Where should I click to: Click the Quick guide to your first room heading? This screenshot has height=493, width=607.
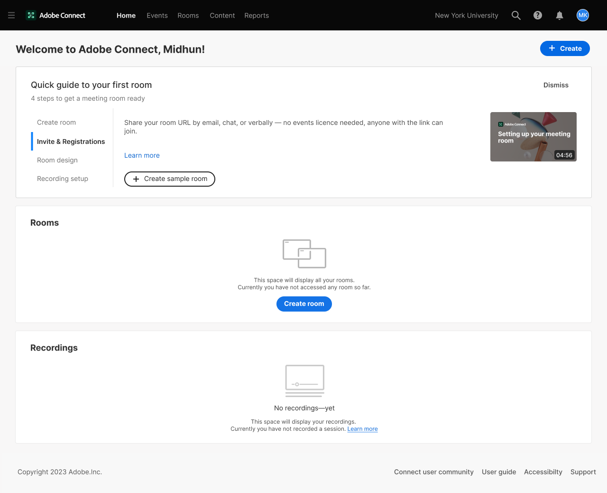pos(92,85)
